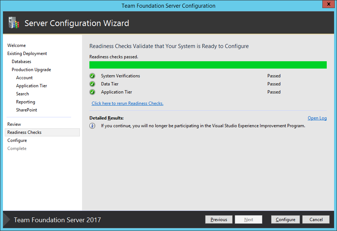Select the Databases step in sidebar
Image resolution: width=337 pixels, height=231 pixels.
[x=22, y=62]
